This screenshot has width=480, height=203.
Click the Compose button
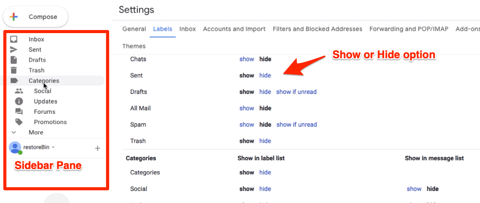click(35, 17)
